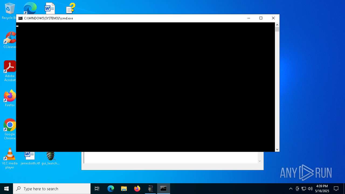Close the cmd.exe window
Viewport: 345px width, 194px height.
273,18
